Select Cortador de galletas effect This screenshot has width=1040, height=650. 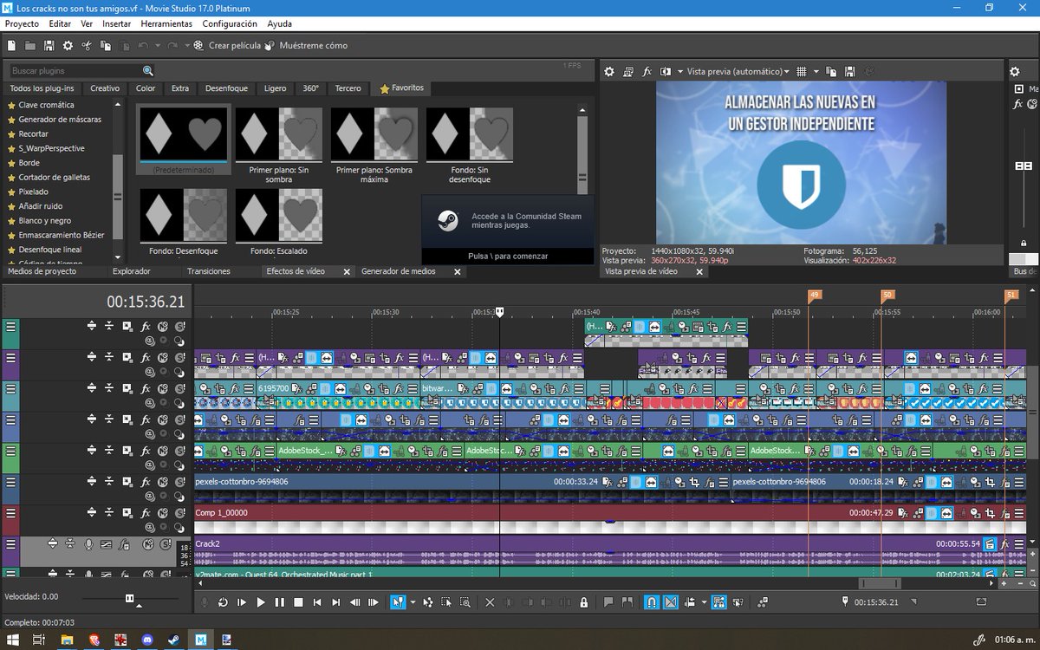[55, 177]
